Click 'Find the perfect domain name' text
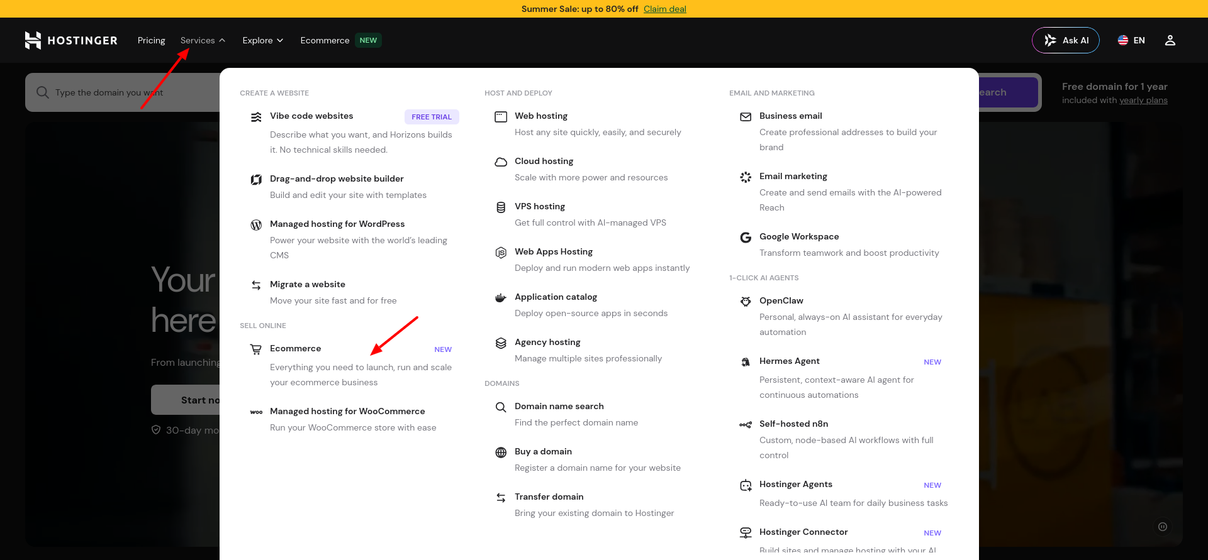 click(576, 422)
